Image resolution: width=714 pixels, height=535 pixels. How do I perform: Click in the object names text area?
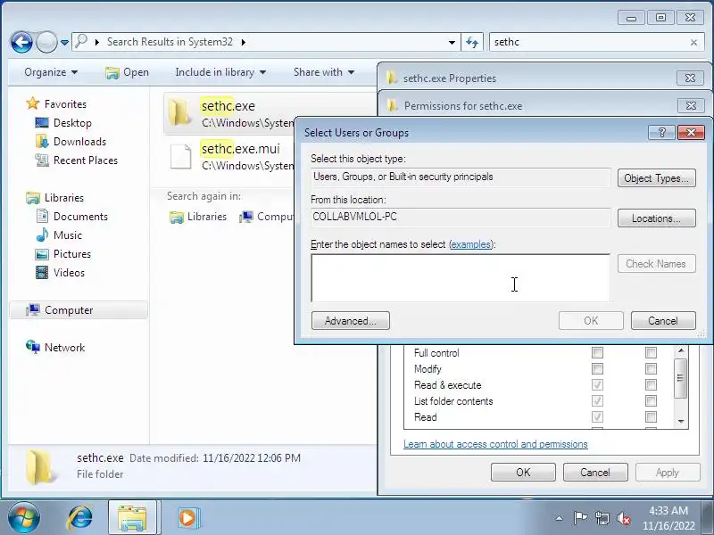click(x=461, y=278)
